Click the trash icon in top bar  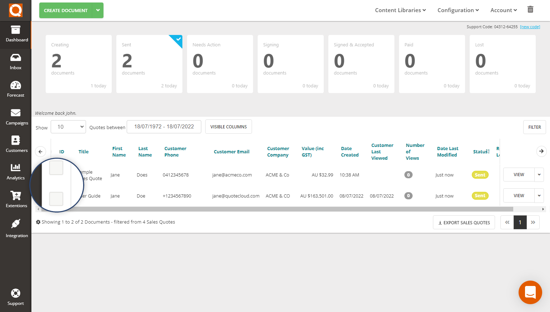(x=530, y=9)
